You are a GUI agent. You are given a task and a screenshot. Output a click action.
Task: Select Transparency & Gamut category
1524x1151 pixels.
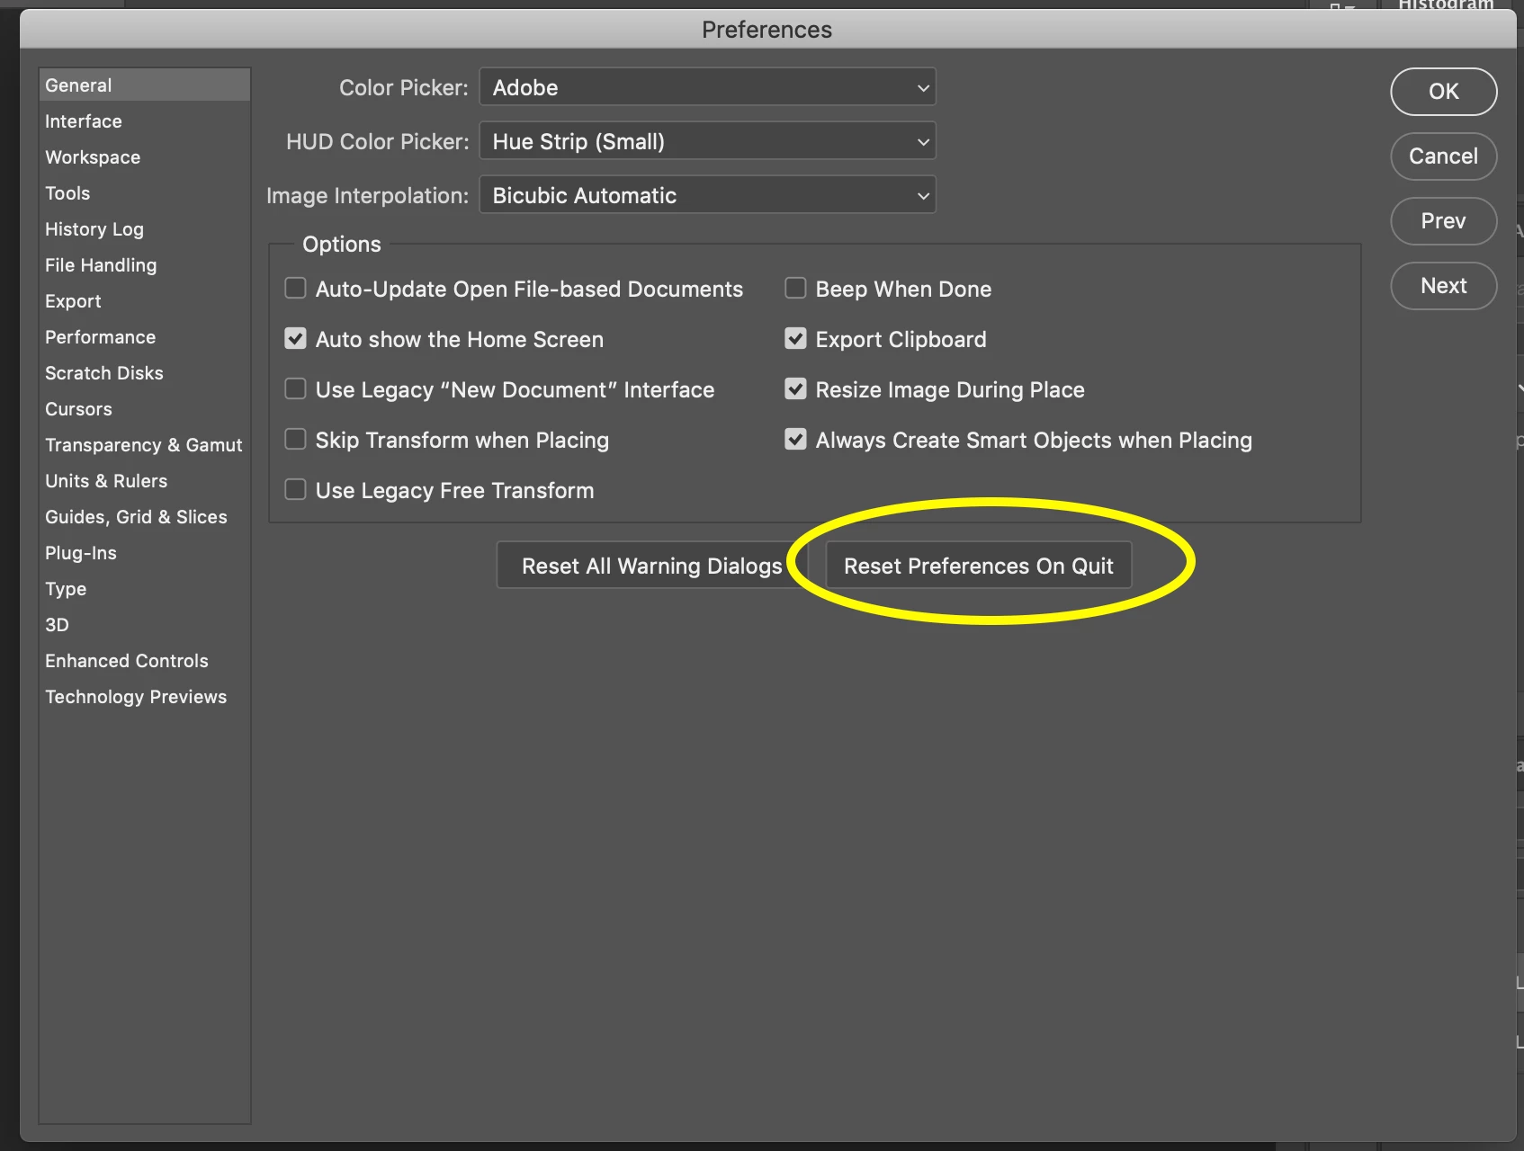tap(144, 445)
